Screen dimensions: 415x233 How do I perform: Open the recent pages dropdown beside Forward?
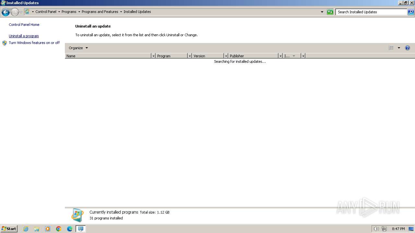(x=21, y=12)
